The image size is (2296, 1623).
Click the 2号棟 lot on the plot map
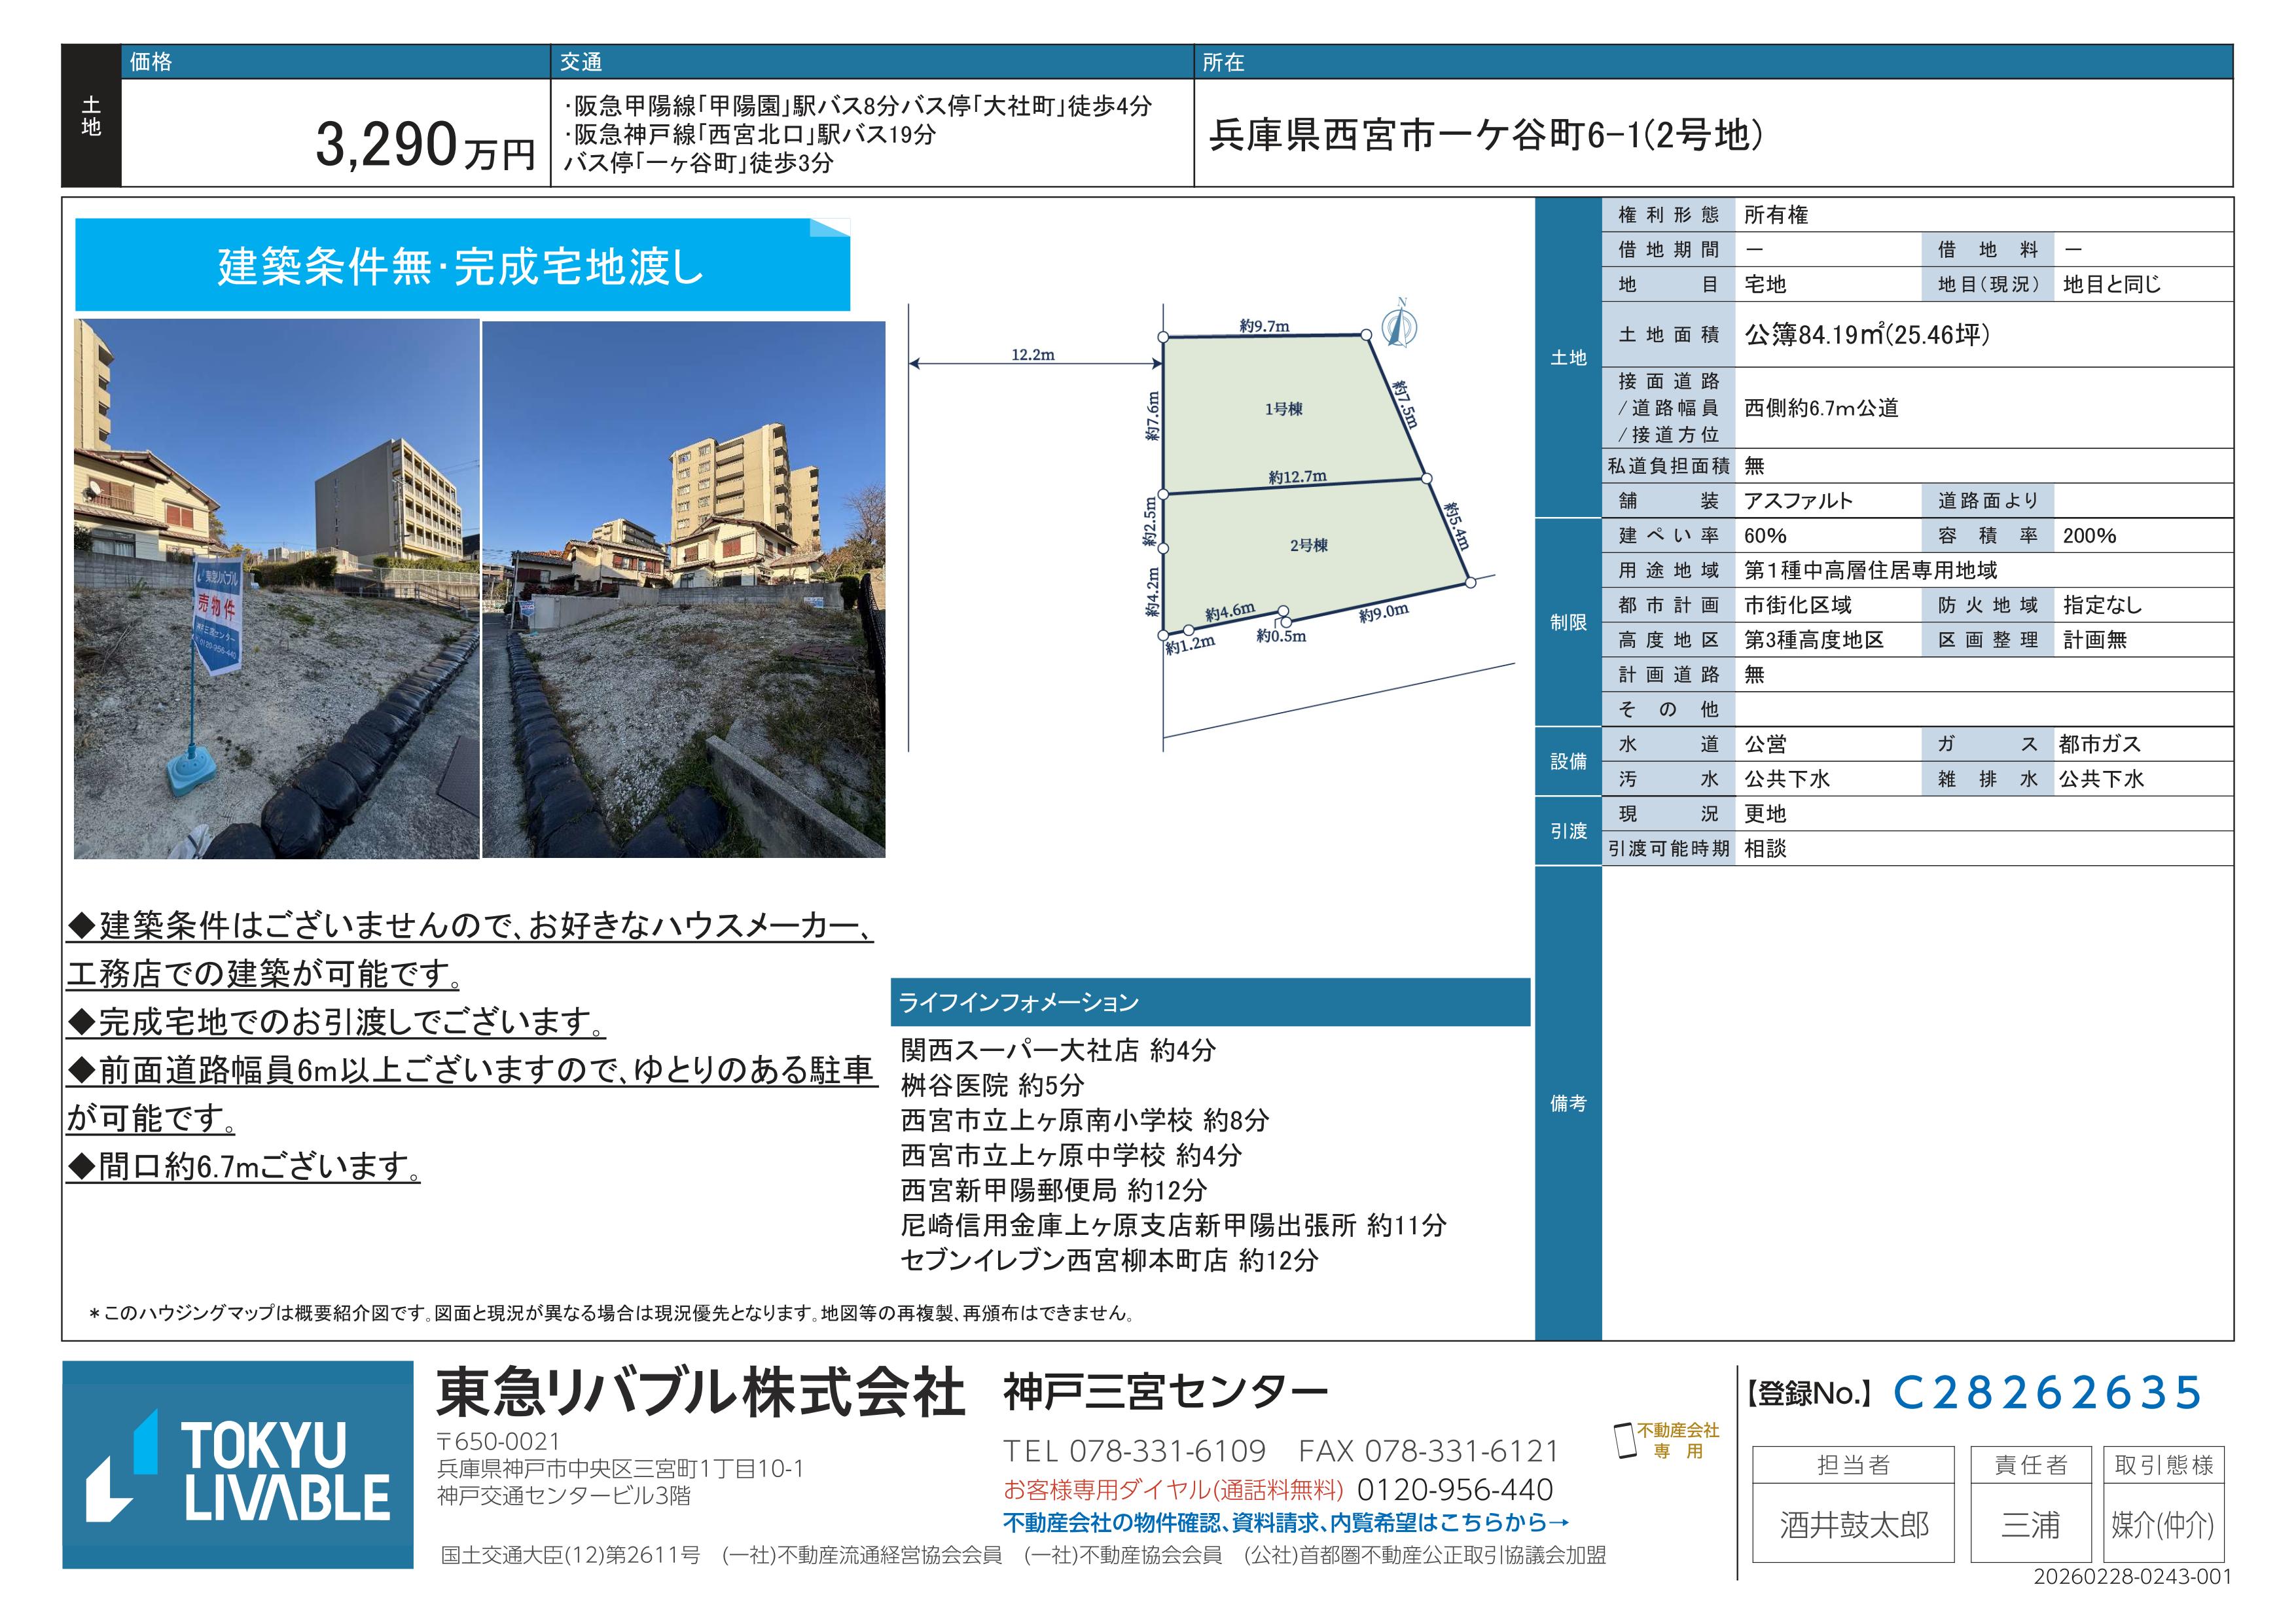[x=1308, y=546]
